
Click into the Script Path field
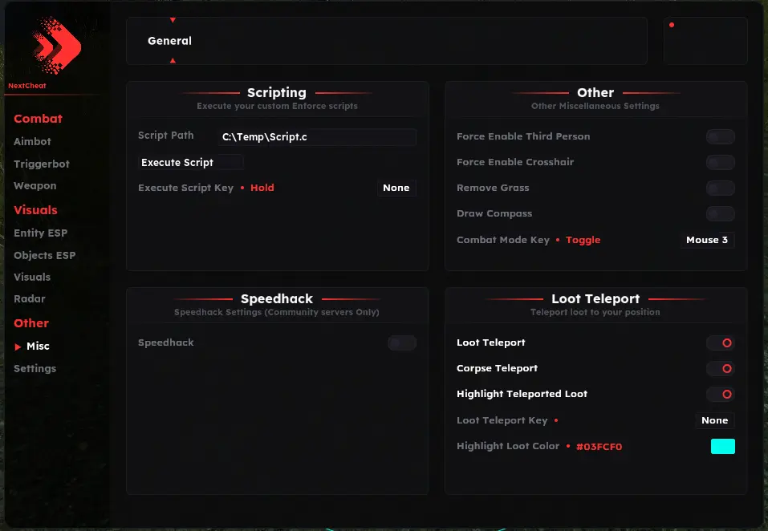pos(317,137)
